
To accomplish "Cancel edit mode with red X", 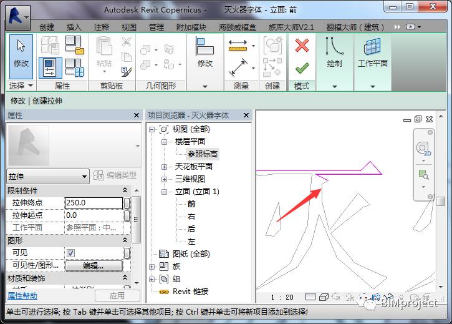I will click(x=302, y=46).
